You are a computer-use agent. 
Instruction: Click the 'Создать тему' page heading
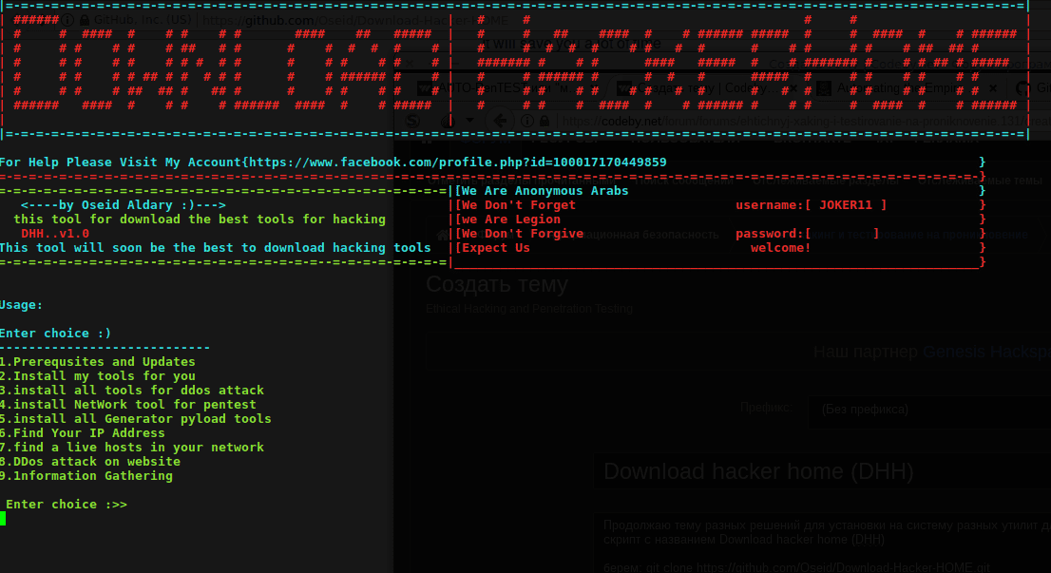click(497, 284)
